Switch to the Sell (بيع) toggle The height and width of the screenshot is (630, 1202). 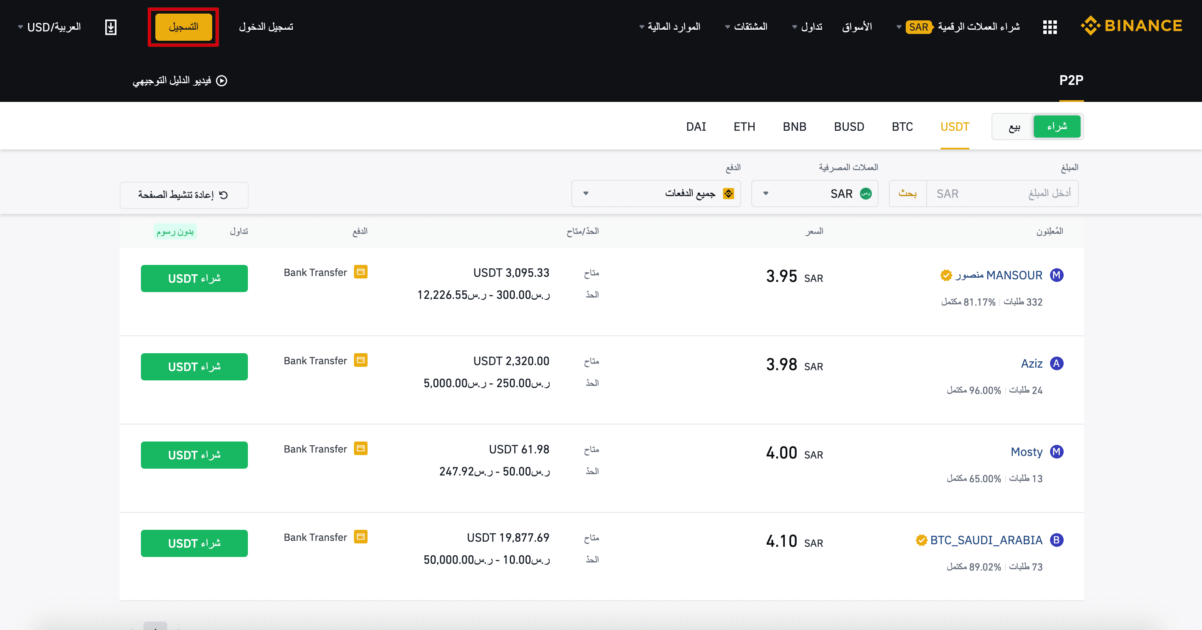point(1014,127)
